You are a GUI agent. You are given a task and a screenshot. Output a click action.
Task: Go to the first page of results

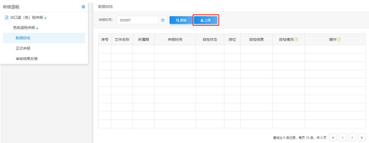tap(333, 137)
